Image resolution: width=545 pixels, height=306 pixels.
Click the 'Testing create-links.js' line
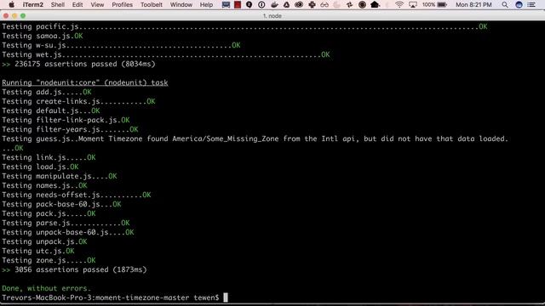click(78, 101)
